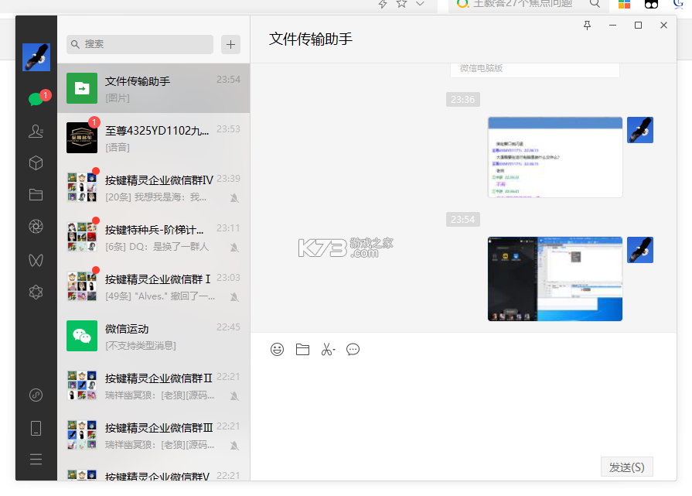Open the 按键精灵企业微信群II chat
Viewport: 692px width, 496px height.
pos(154,385)
